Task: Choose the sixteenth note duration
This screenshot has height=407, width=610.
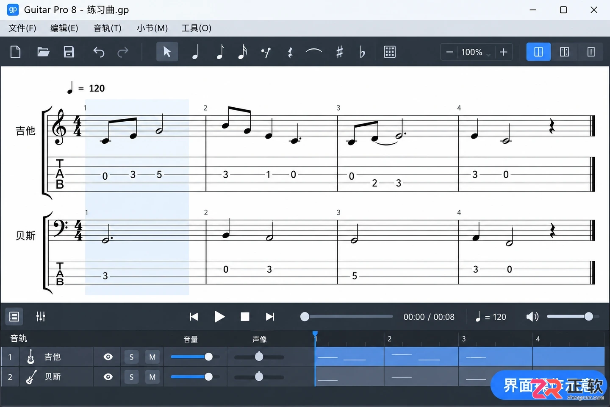Action: (242, 52)
